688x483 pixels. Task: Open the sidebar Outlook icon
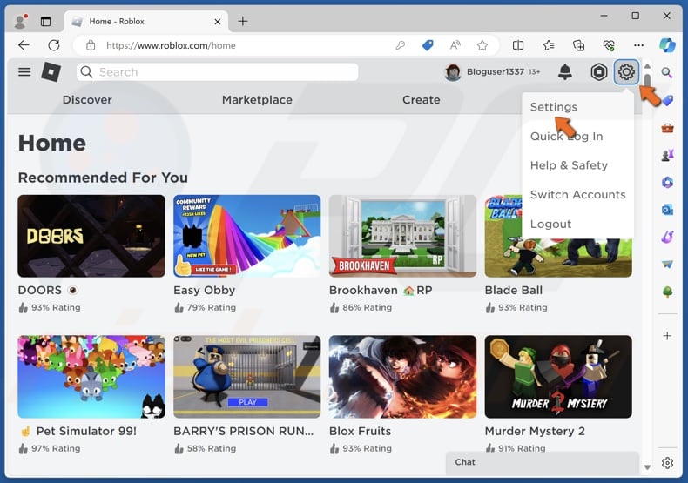click(x=667, y=210)
